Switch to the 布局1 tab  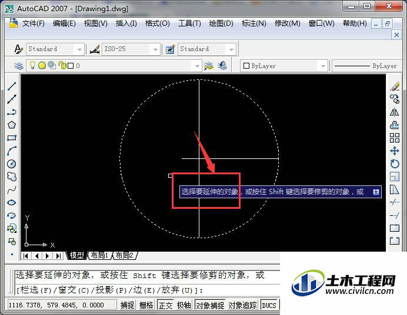pos(100,256)
